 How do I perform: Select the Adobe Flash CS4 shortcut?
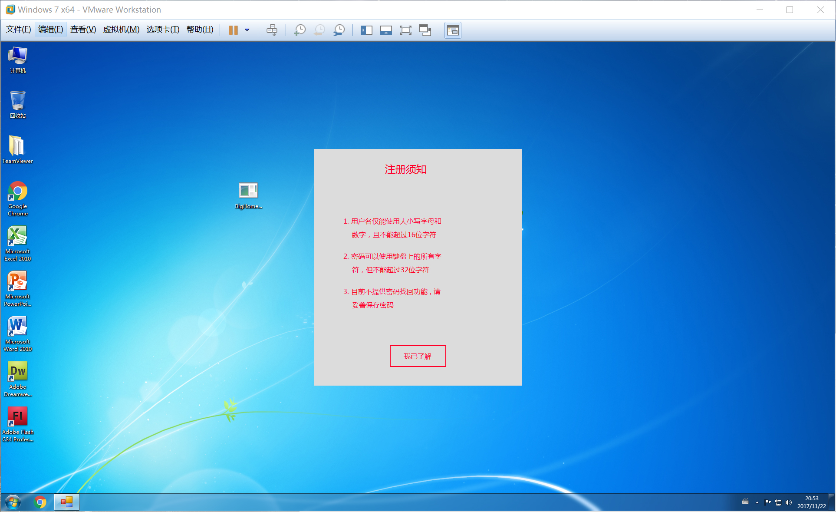18,424
